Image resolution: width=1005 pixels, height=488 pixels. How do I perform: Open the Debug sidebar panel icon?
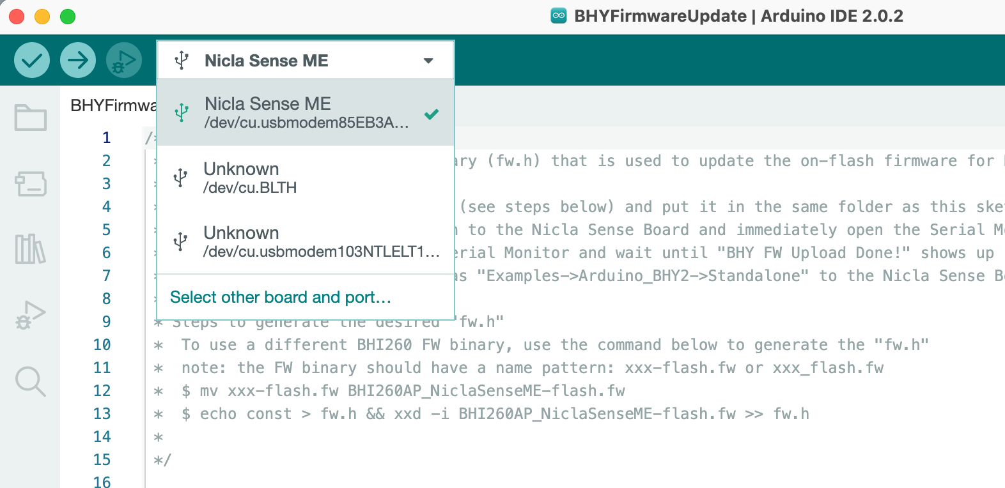(31, 315)
